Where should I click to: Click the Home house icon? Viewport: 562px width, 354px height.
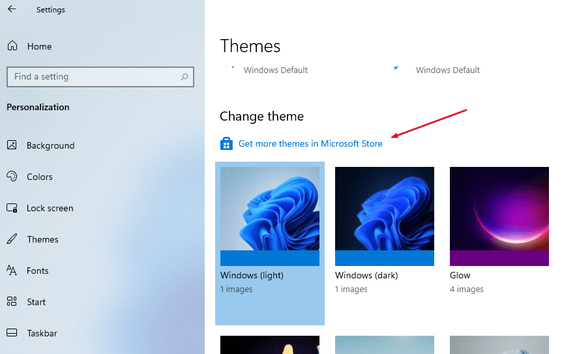(12, 46)
